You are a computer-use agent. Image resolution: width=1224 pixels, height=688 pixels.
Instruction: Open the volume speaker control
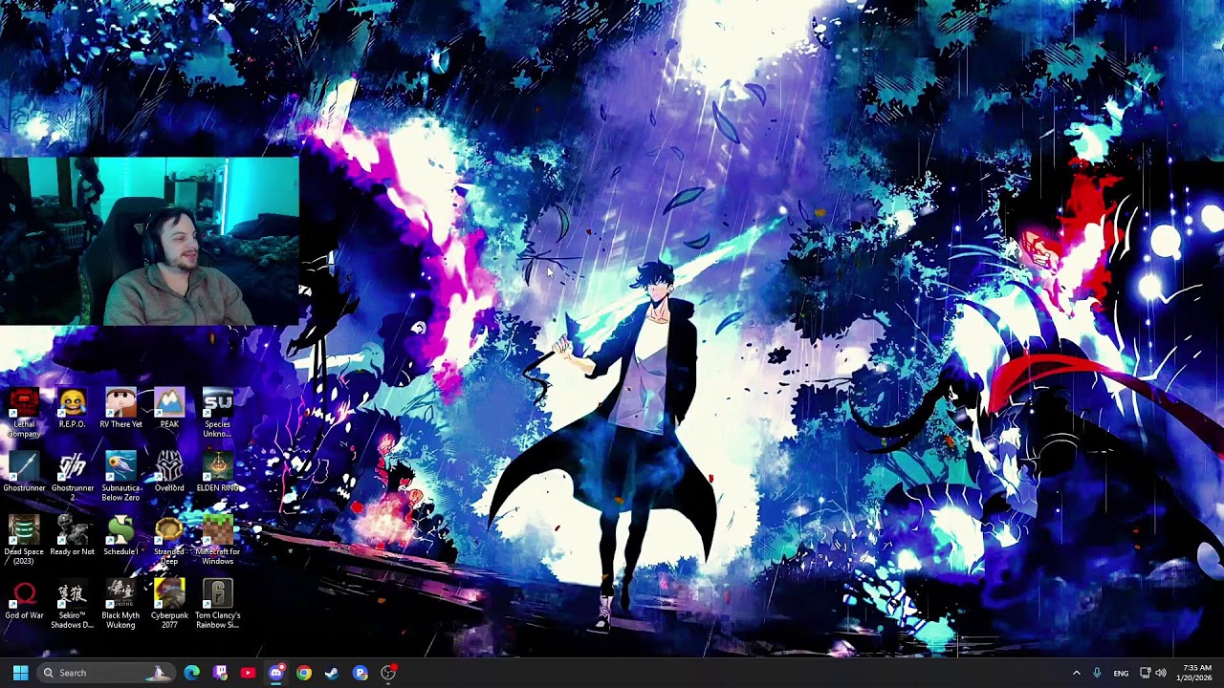point(1161,673)
